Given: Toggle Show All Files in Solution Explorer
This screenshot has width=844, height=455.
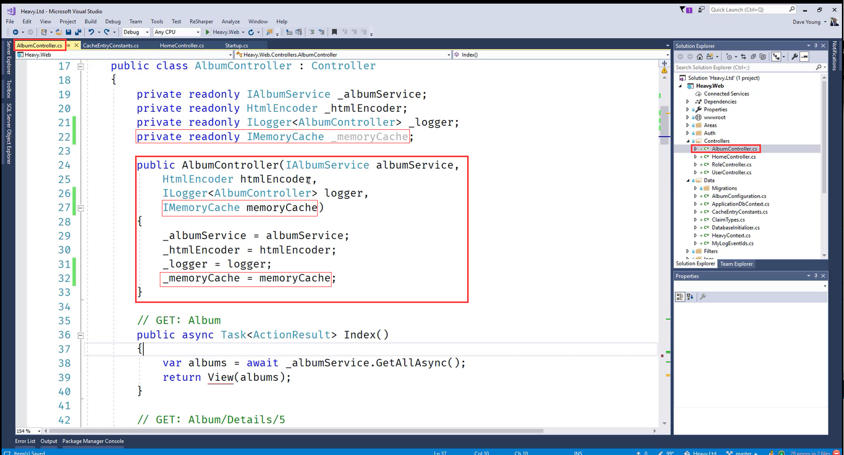Looking at the screenshot, I should 763,57.
